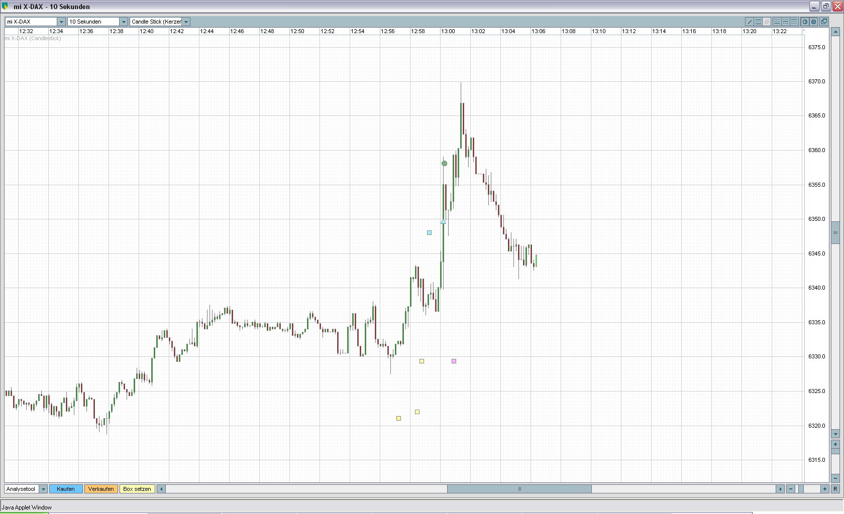844x514 pixels.
Task: Click the Kaufen button
Action: point(66,489)
